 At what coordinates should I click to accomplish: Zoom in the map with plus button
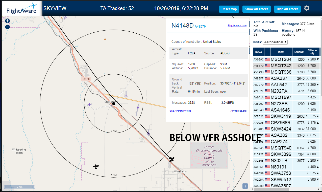[x=7, y=21]
